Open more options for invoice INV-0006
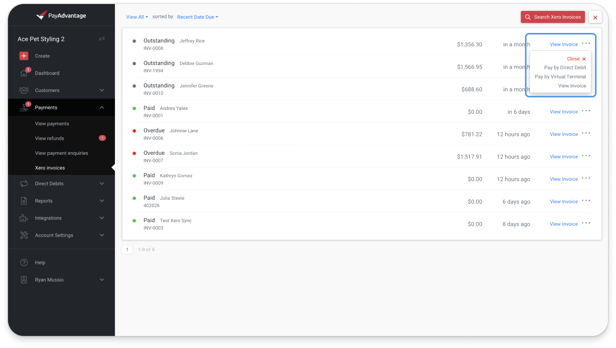The image size is (616, 348). pyautogui.click(x=586, y=133)
